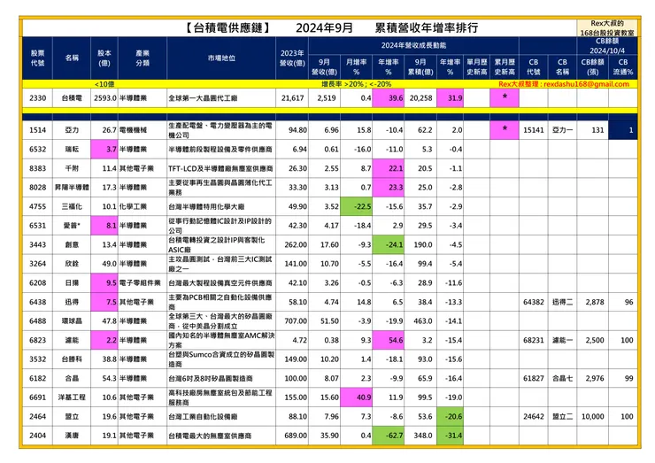Select the pink 39.6 cell
The height and width of the screenshot is (463, 655).
coord(389,98)
